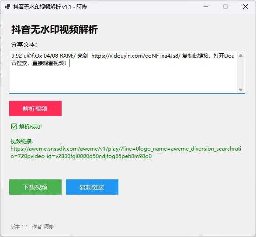
Task: Click the scrollbar down arrow in text box
Action: (x=241, y=90)
